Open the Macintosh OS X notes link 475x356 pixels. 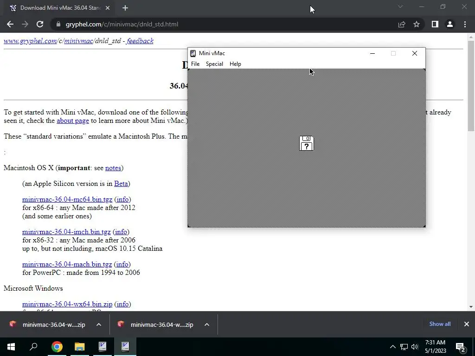pos(113,168)
